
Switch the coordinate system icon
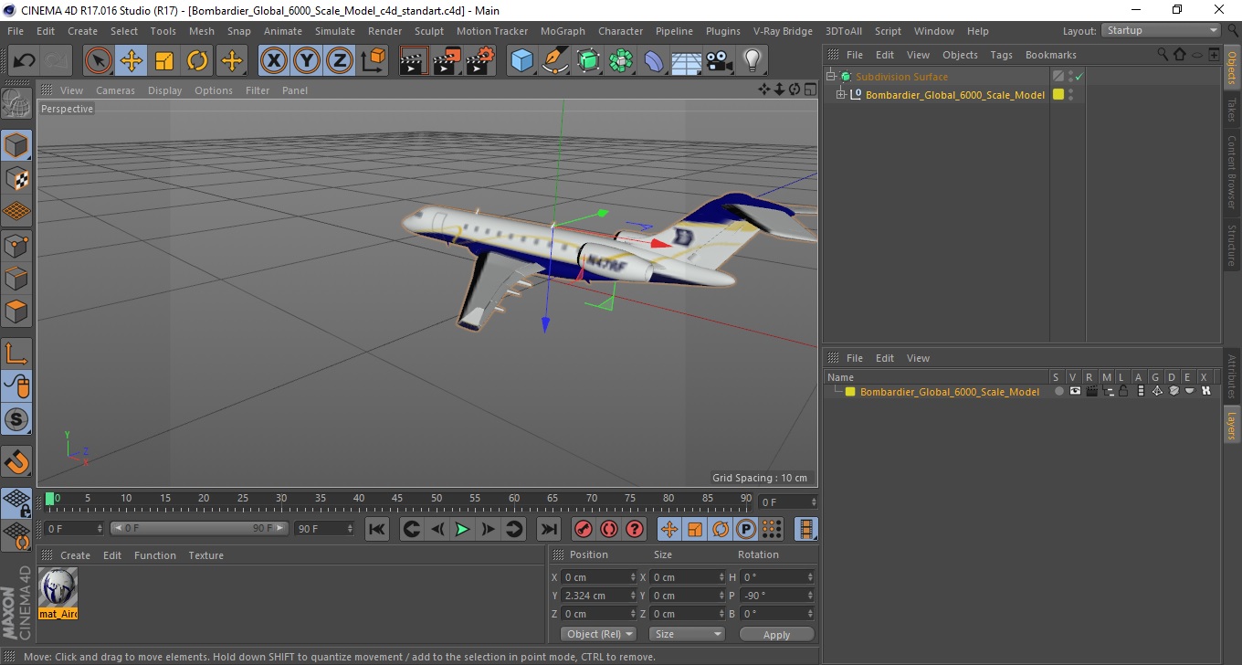click(x=373, y=61)
